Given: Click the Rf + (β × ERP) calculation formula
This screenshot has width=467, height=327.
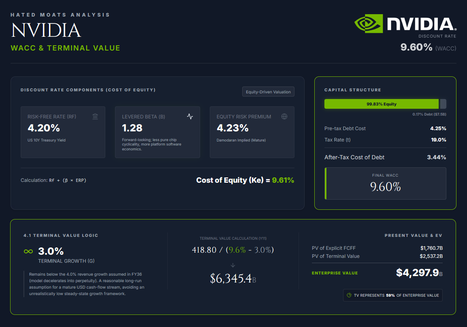Looking at the screenshot, I should (68, 180).
